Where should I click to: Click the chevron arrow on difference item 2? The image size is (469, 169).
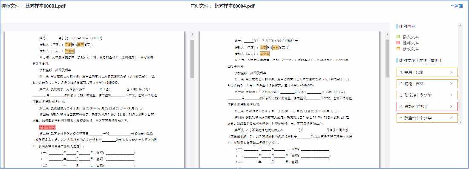click(x=451, y=84)
